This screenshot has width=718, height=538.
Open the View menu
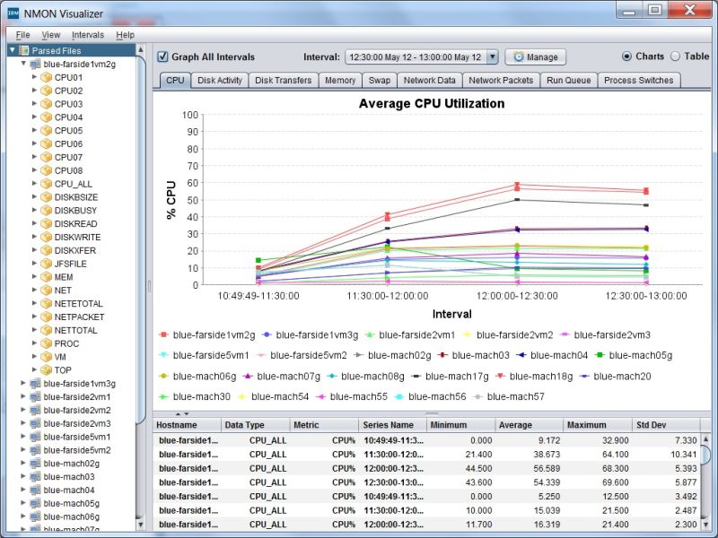click(x=51, y=35)
